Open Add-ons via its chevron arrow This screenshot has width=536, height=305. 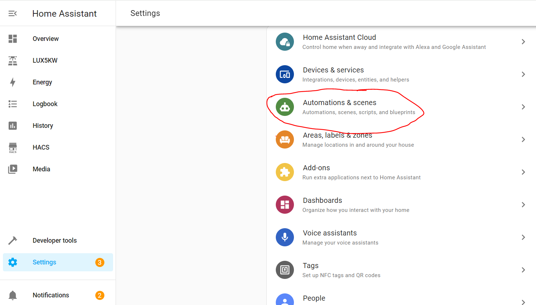coord(523,172)
